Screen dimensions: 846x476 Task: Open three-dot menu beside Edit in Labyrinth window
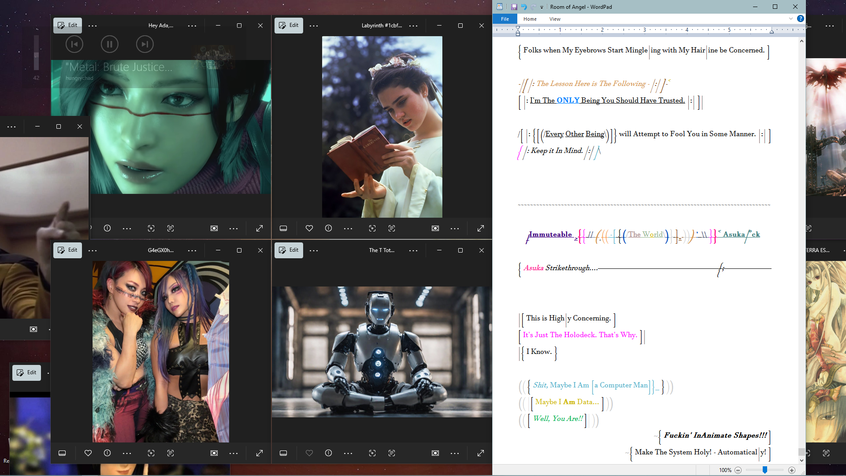pos(313,26)
